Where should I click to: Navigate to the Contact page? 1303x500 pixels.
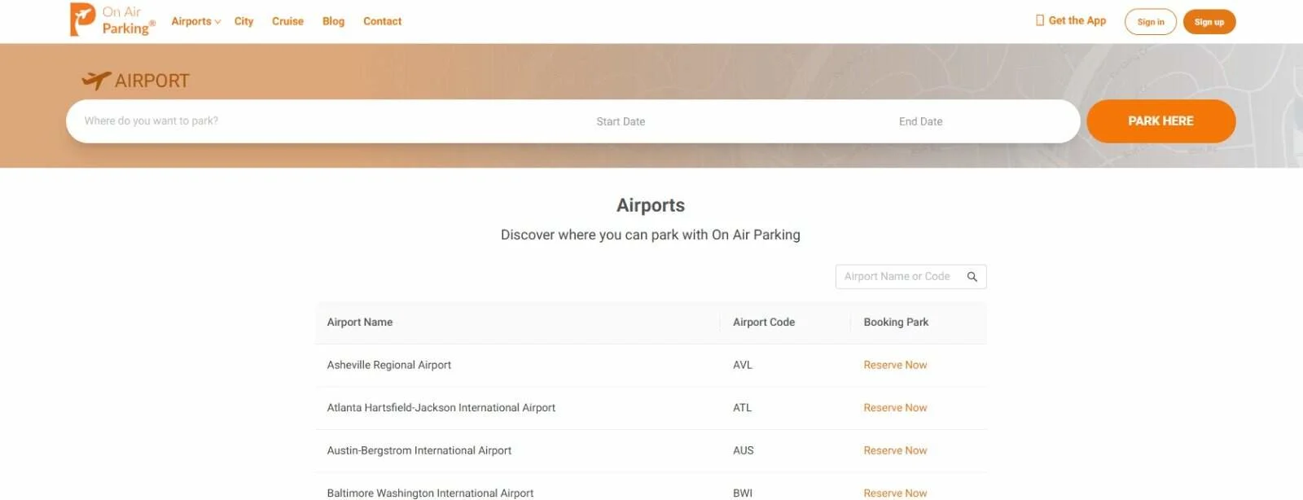(x=382, y=21)
